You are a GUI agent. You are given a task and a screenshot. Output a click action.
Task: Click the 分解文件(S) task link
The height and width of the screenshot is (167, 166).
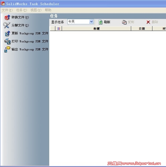pos(20,25)
